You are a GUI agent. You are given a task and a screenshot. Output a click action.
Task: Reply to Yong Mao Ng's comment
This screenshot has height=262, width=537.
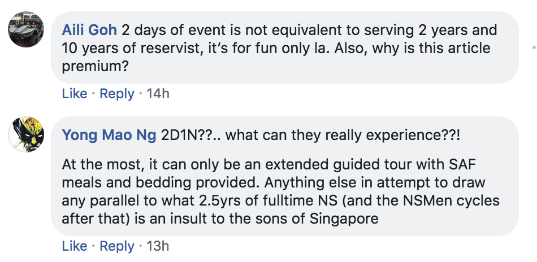(117, 246)
